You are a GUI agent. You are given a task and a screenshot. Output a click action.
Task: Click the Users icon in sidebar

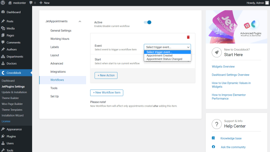coord(3,143)
